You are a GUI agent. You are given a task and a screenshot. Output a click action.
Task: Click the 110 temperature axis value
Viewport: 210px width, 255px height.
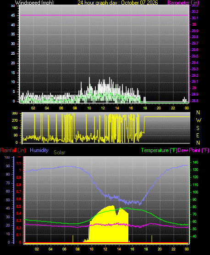(195, 185)
